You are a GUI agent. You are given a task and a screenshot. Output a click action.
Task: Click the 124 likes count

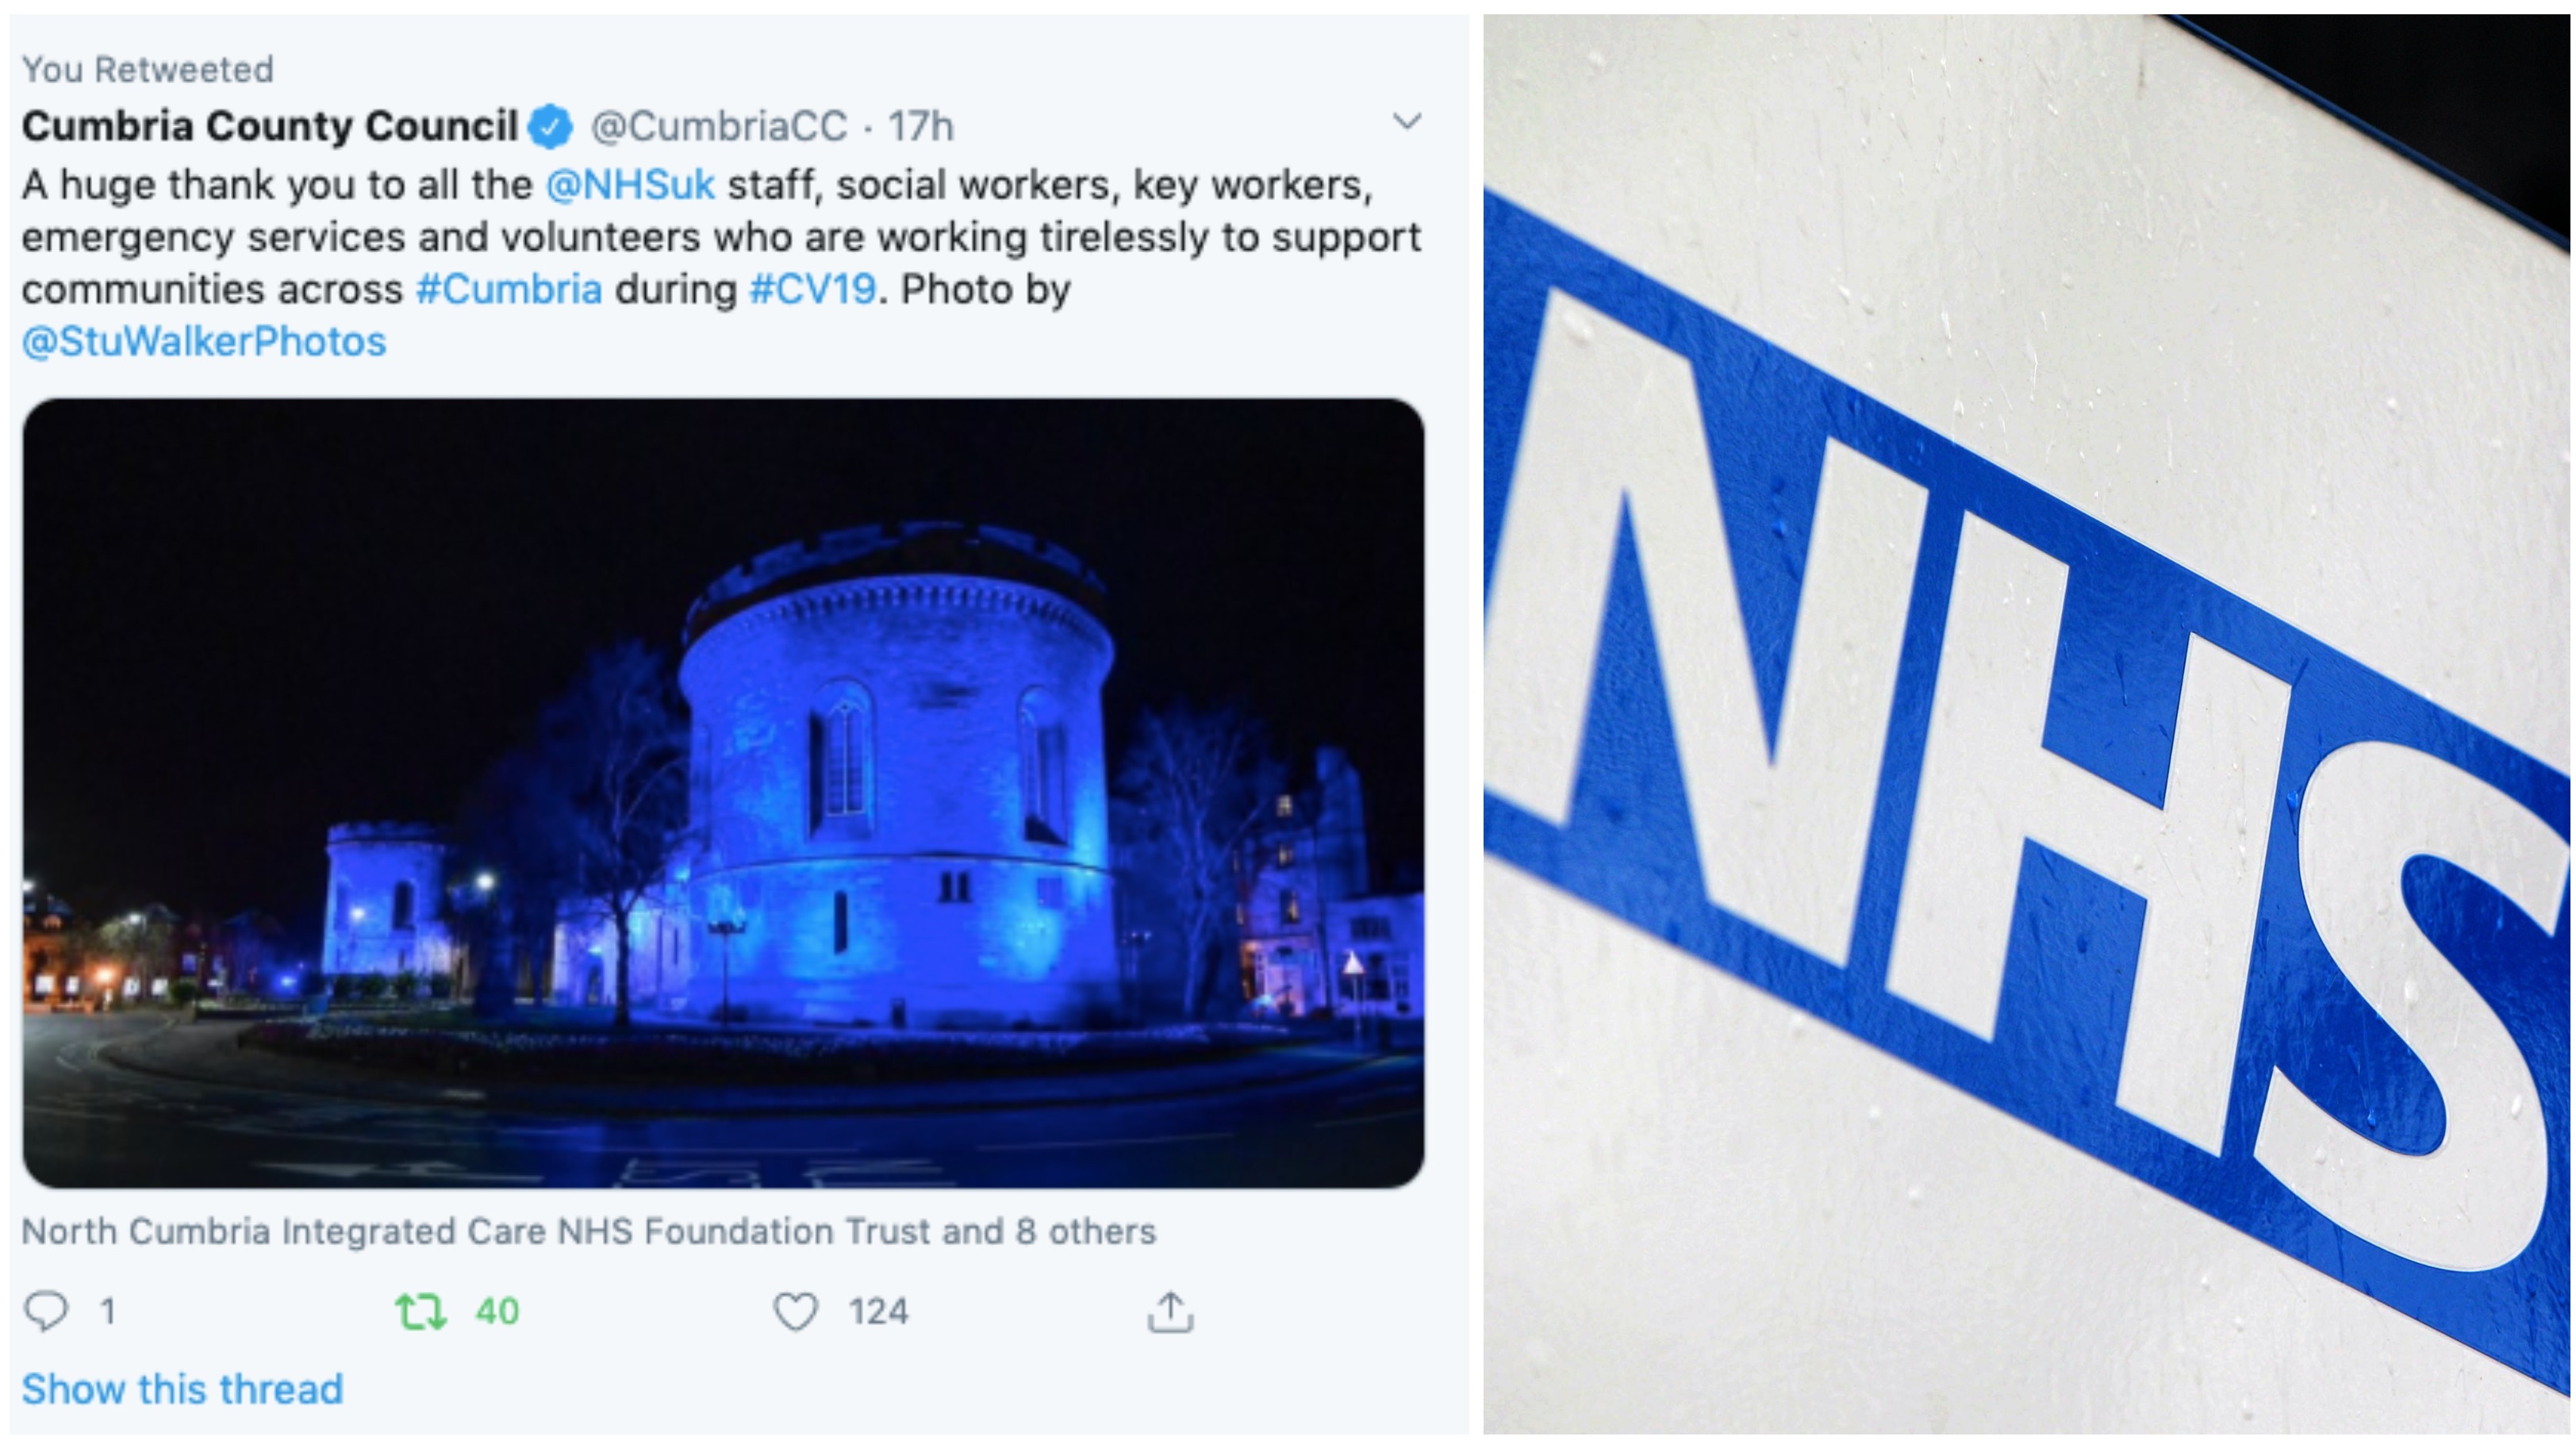point(878,1311)
